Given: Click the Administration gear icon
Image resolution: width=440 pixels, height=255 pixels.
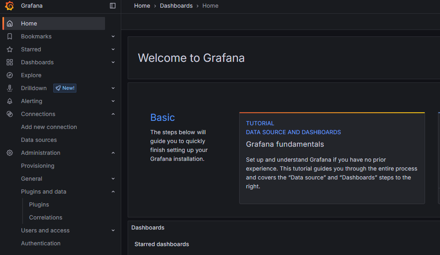Looking at the screenshot, I should pos(10,153).
